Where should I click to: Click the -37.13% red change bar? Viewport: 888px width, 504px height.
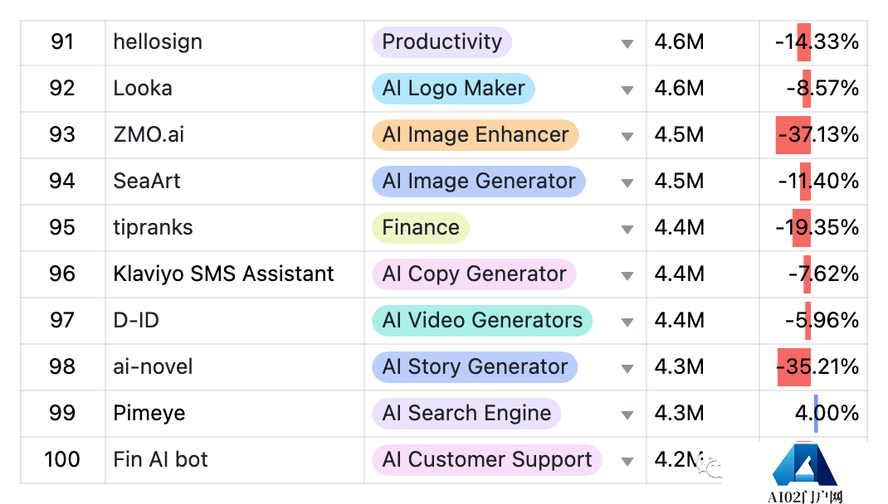793,135
